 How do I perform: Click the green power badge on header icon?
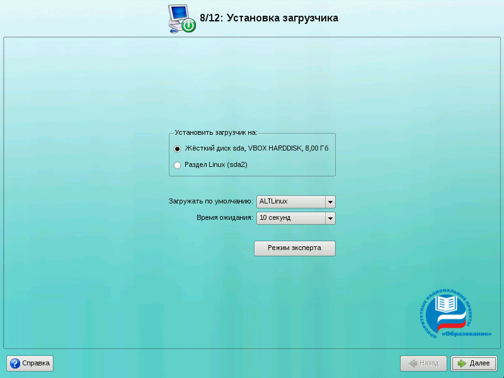[188, 25]
